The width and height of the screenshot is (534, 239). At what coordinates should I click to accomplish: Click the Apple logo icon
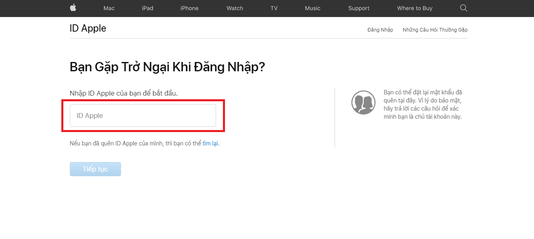coord(73,8)
